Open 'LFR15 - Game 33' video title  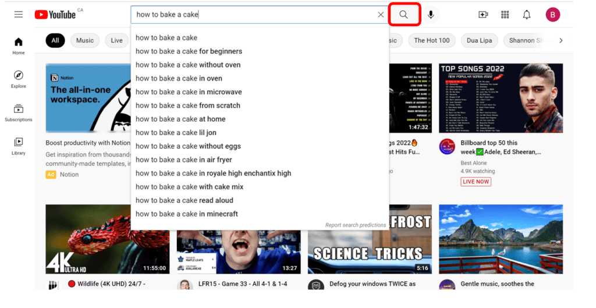243,284
